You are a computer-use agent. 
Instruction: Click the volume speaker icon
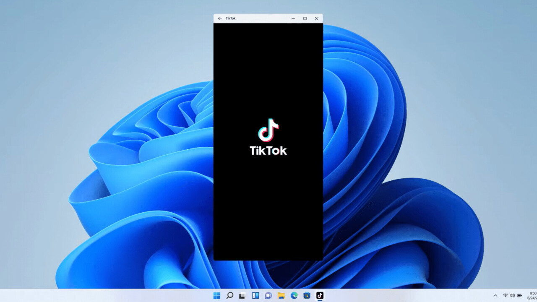[x=512, y=296]
